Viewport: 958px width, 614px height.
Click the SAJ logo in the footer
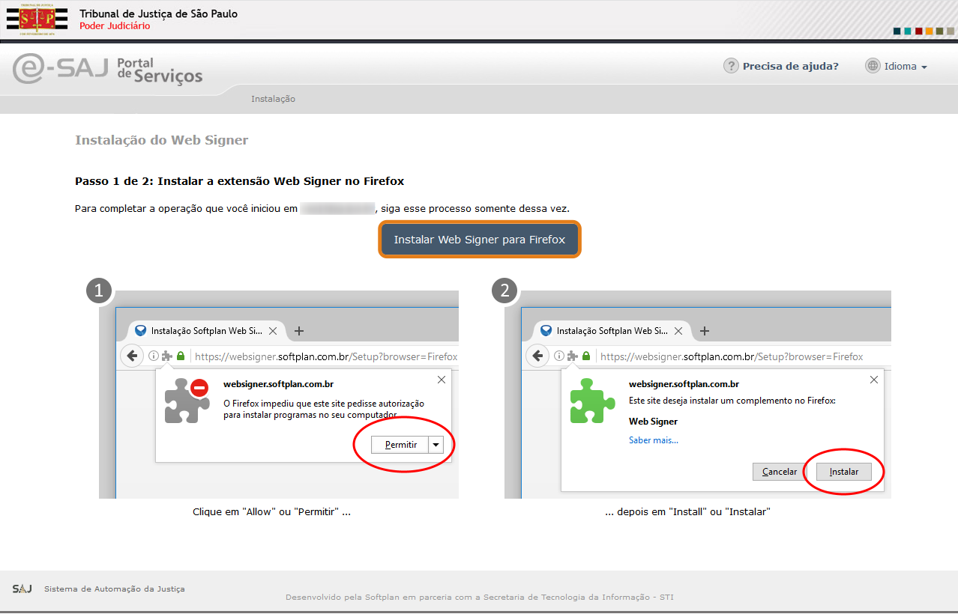22,589
